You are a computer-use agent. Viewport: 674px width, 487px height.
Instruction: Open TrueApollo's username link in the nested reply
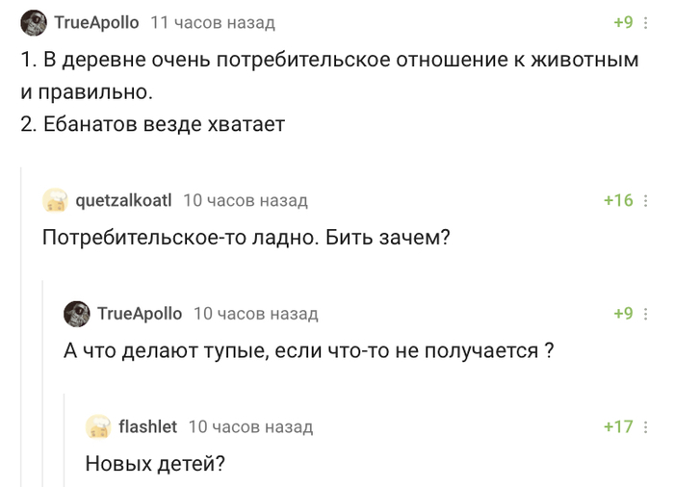tap(140, 313)
